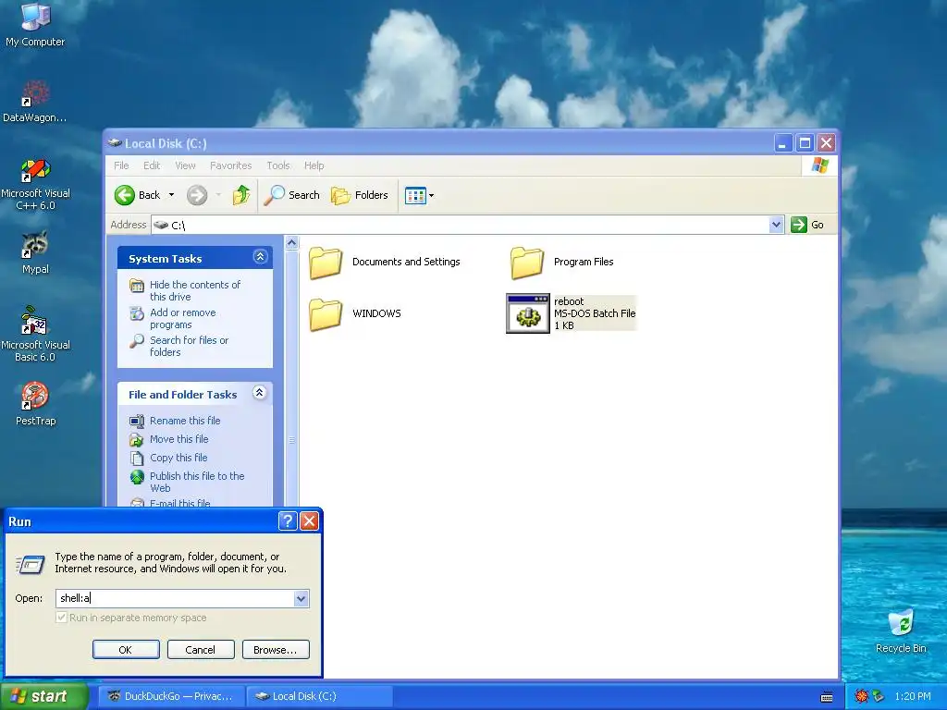The height and width of the screenshot is (710, 947).
Task: Select the Program Files folder
Action: (561, 262)
